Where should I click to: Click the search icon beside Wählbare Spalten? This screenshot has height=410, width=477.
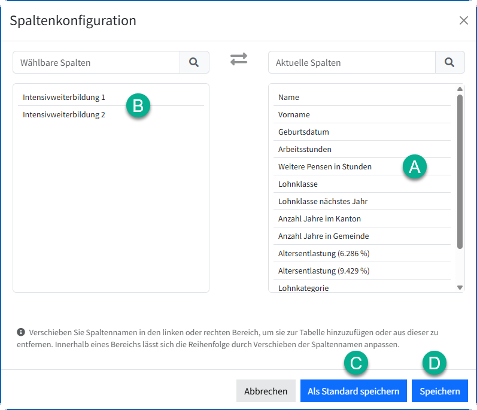click(194, 62)
